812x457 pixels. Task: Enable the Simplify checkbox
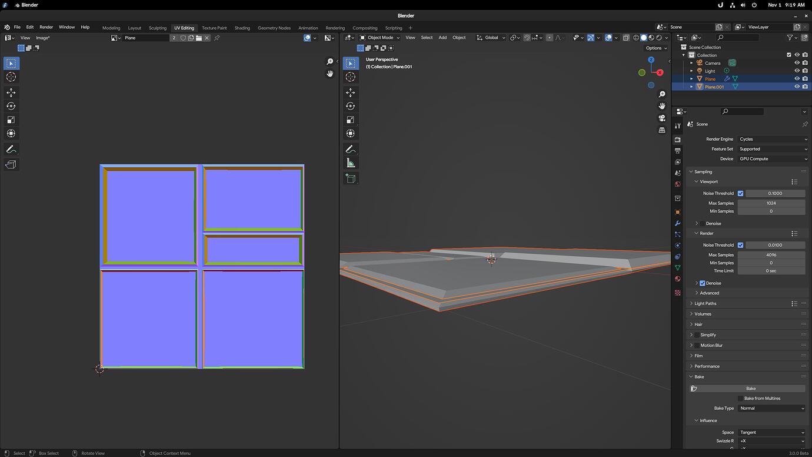coord(697,335)
